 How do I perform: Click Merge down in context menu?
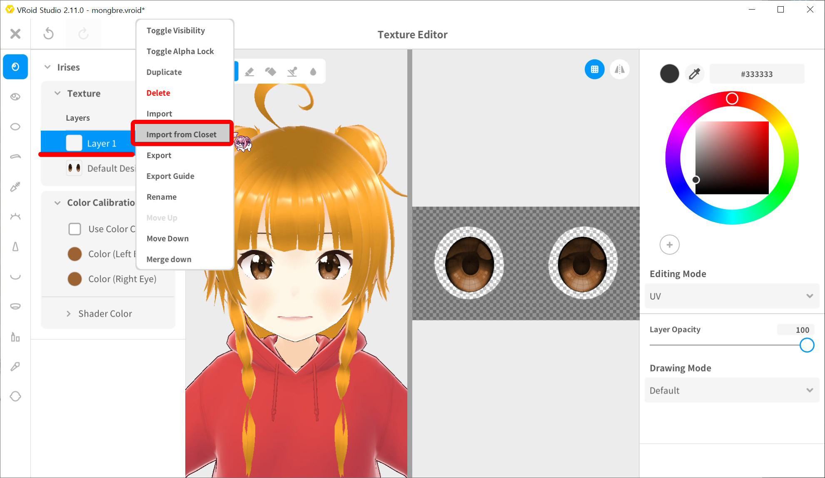coord(169,259)
